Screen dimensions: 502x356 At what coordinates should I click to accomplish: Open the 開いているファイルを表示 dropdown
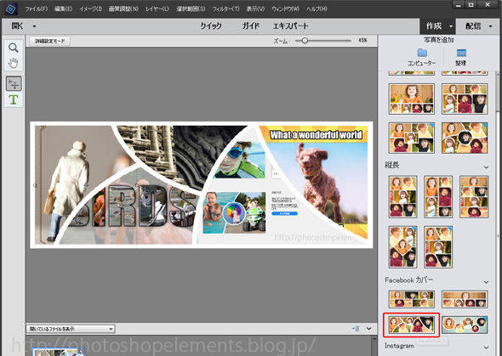point(71,329)
